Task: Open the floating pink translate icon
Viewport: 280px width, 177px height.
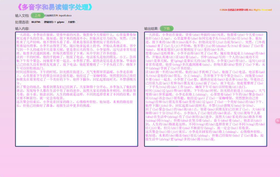Action: coord(278,120)
